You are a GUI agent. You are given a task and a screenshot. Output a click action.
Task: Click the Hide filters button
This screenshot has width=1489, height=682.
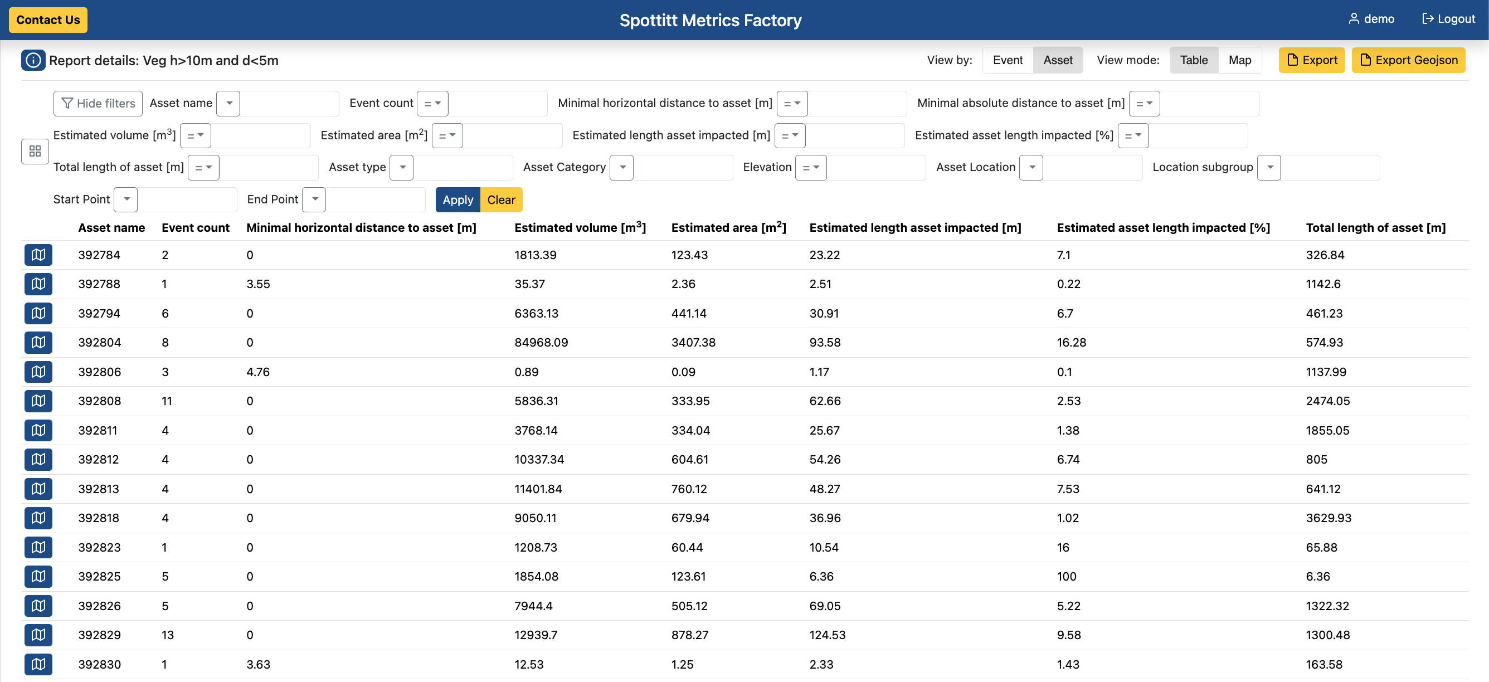pos(98,104)
